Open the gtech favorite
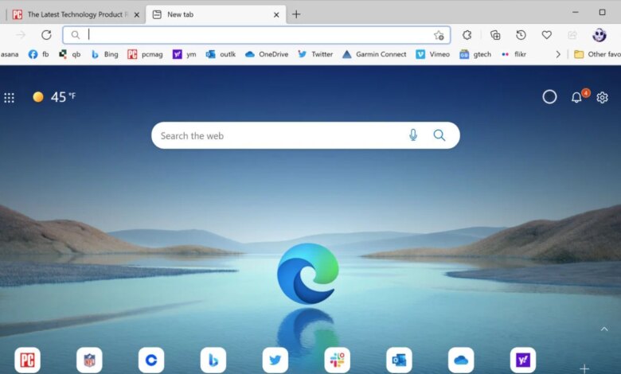 point(475,55)
